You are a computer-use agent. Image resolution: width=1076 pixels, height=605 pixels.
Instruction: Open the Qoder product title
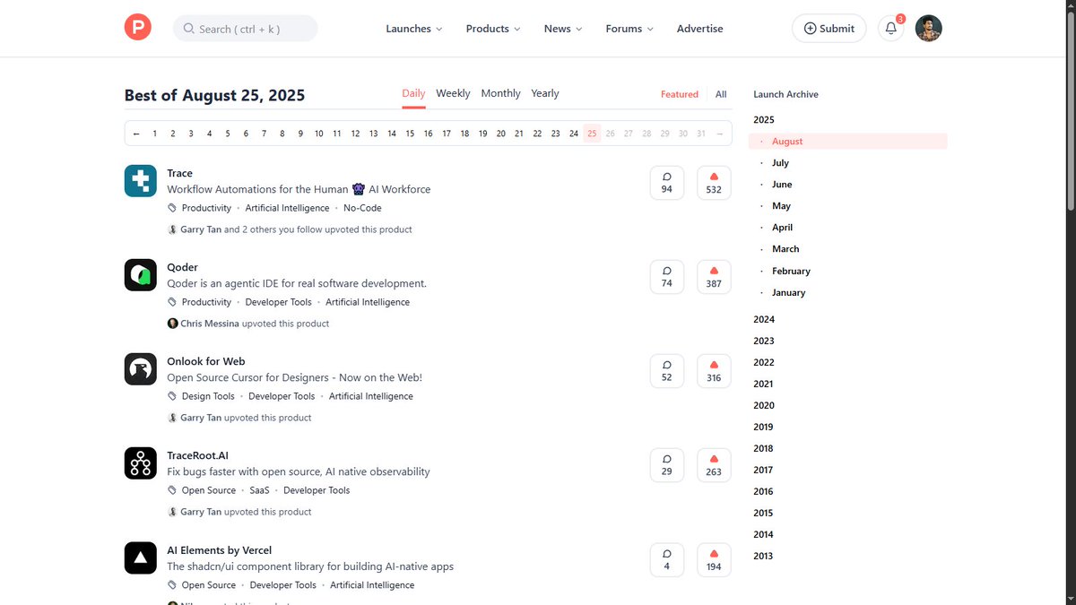[182, 267]
